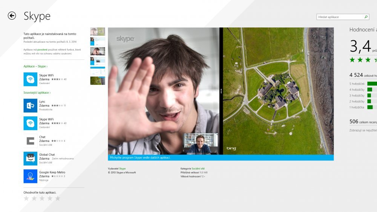Viewport: 377px width, 212px height.
Task: Click the 506 total reviews text
Action: point(363,122)
